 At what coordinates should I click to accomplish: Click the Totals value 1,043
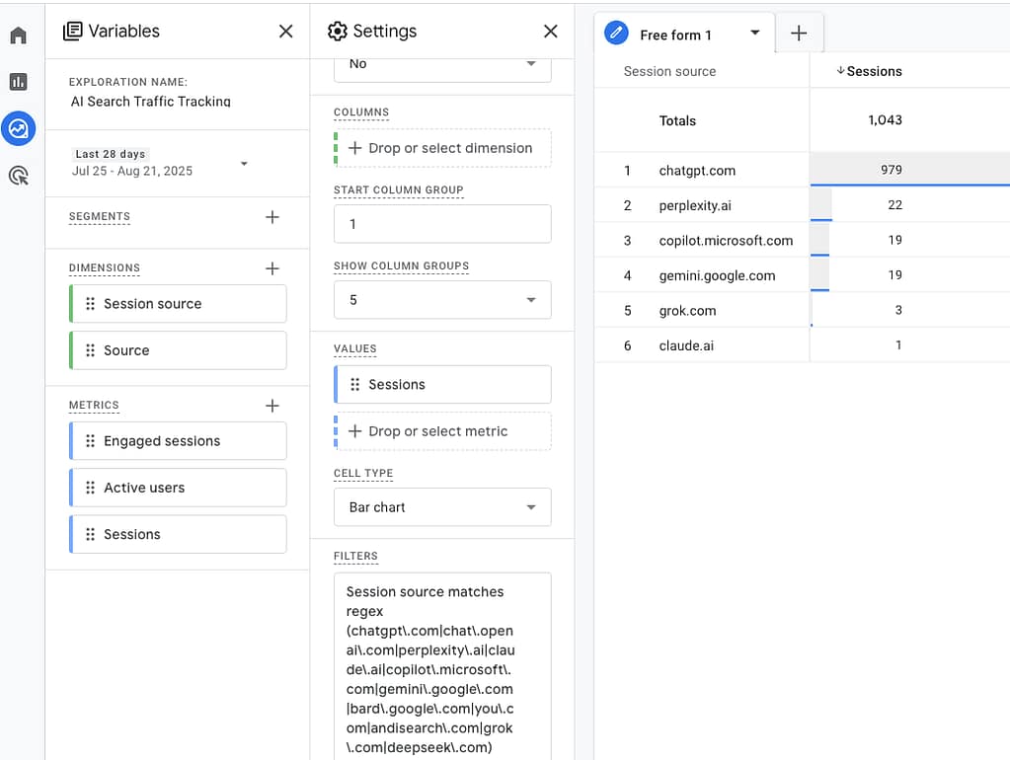coord(885,119)
